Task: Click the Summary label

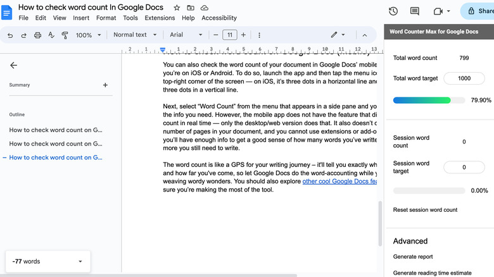Action: click(20, 85)
